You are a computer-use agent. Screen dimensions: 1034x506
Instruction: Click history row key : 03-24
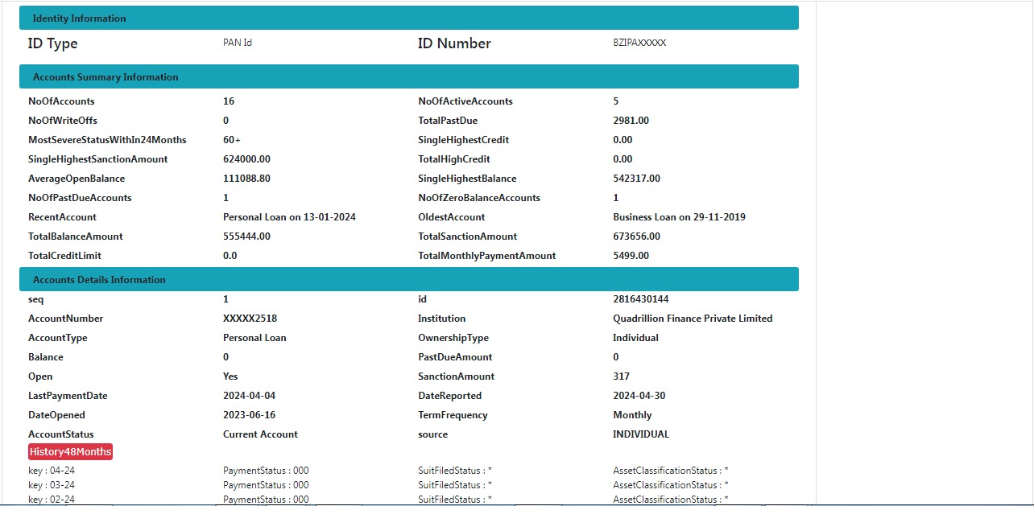click(52, 485)
